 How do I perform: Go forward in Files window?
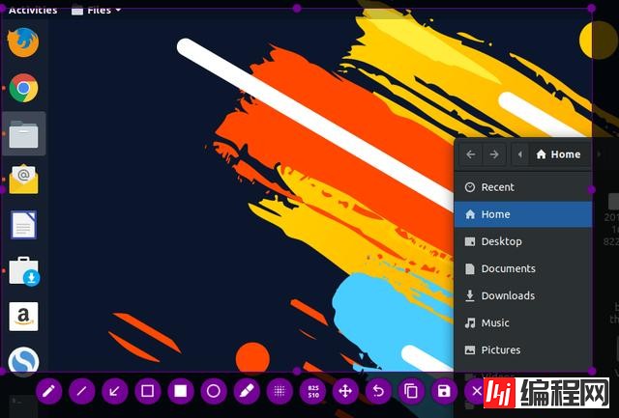point(494,154)
